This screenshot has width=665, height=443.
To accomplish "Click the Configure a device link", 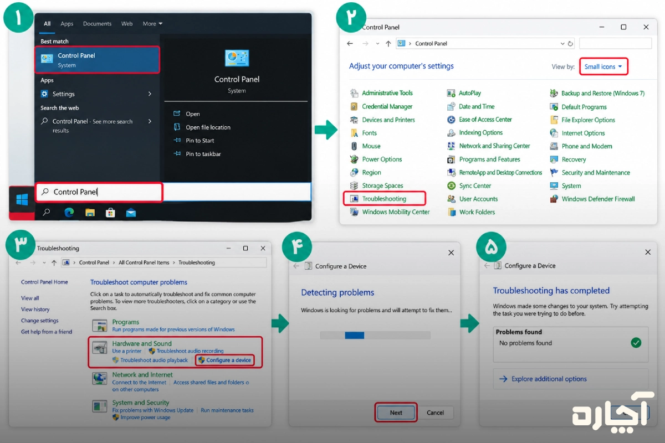I will (228, 360).
